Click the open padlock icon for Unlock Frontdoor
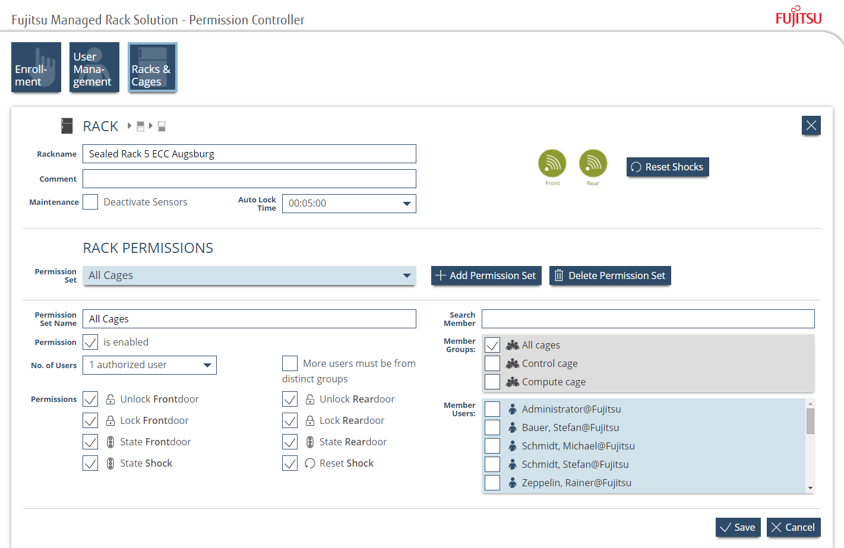This screenshot has height=548, width=844. [x=110, y=399]
